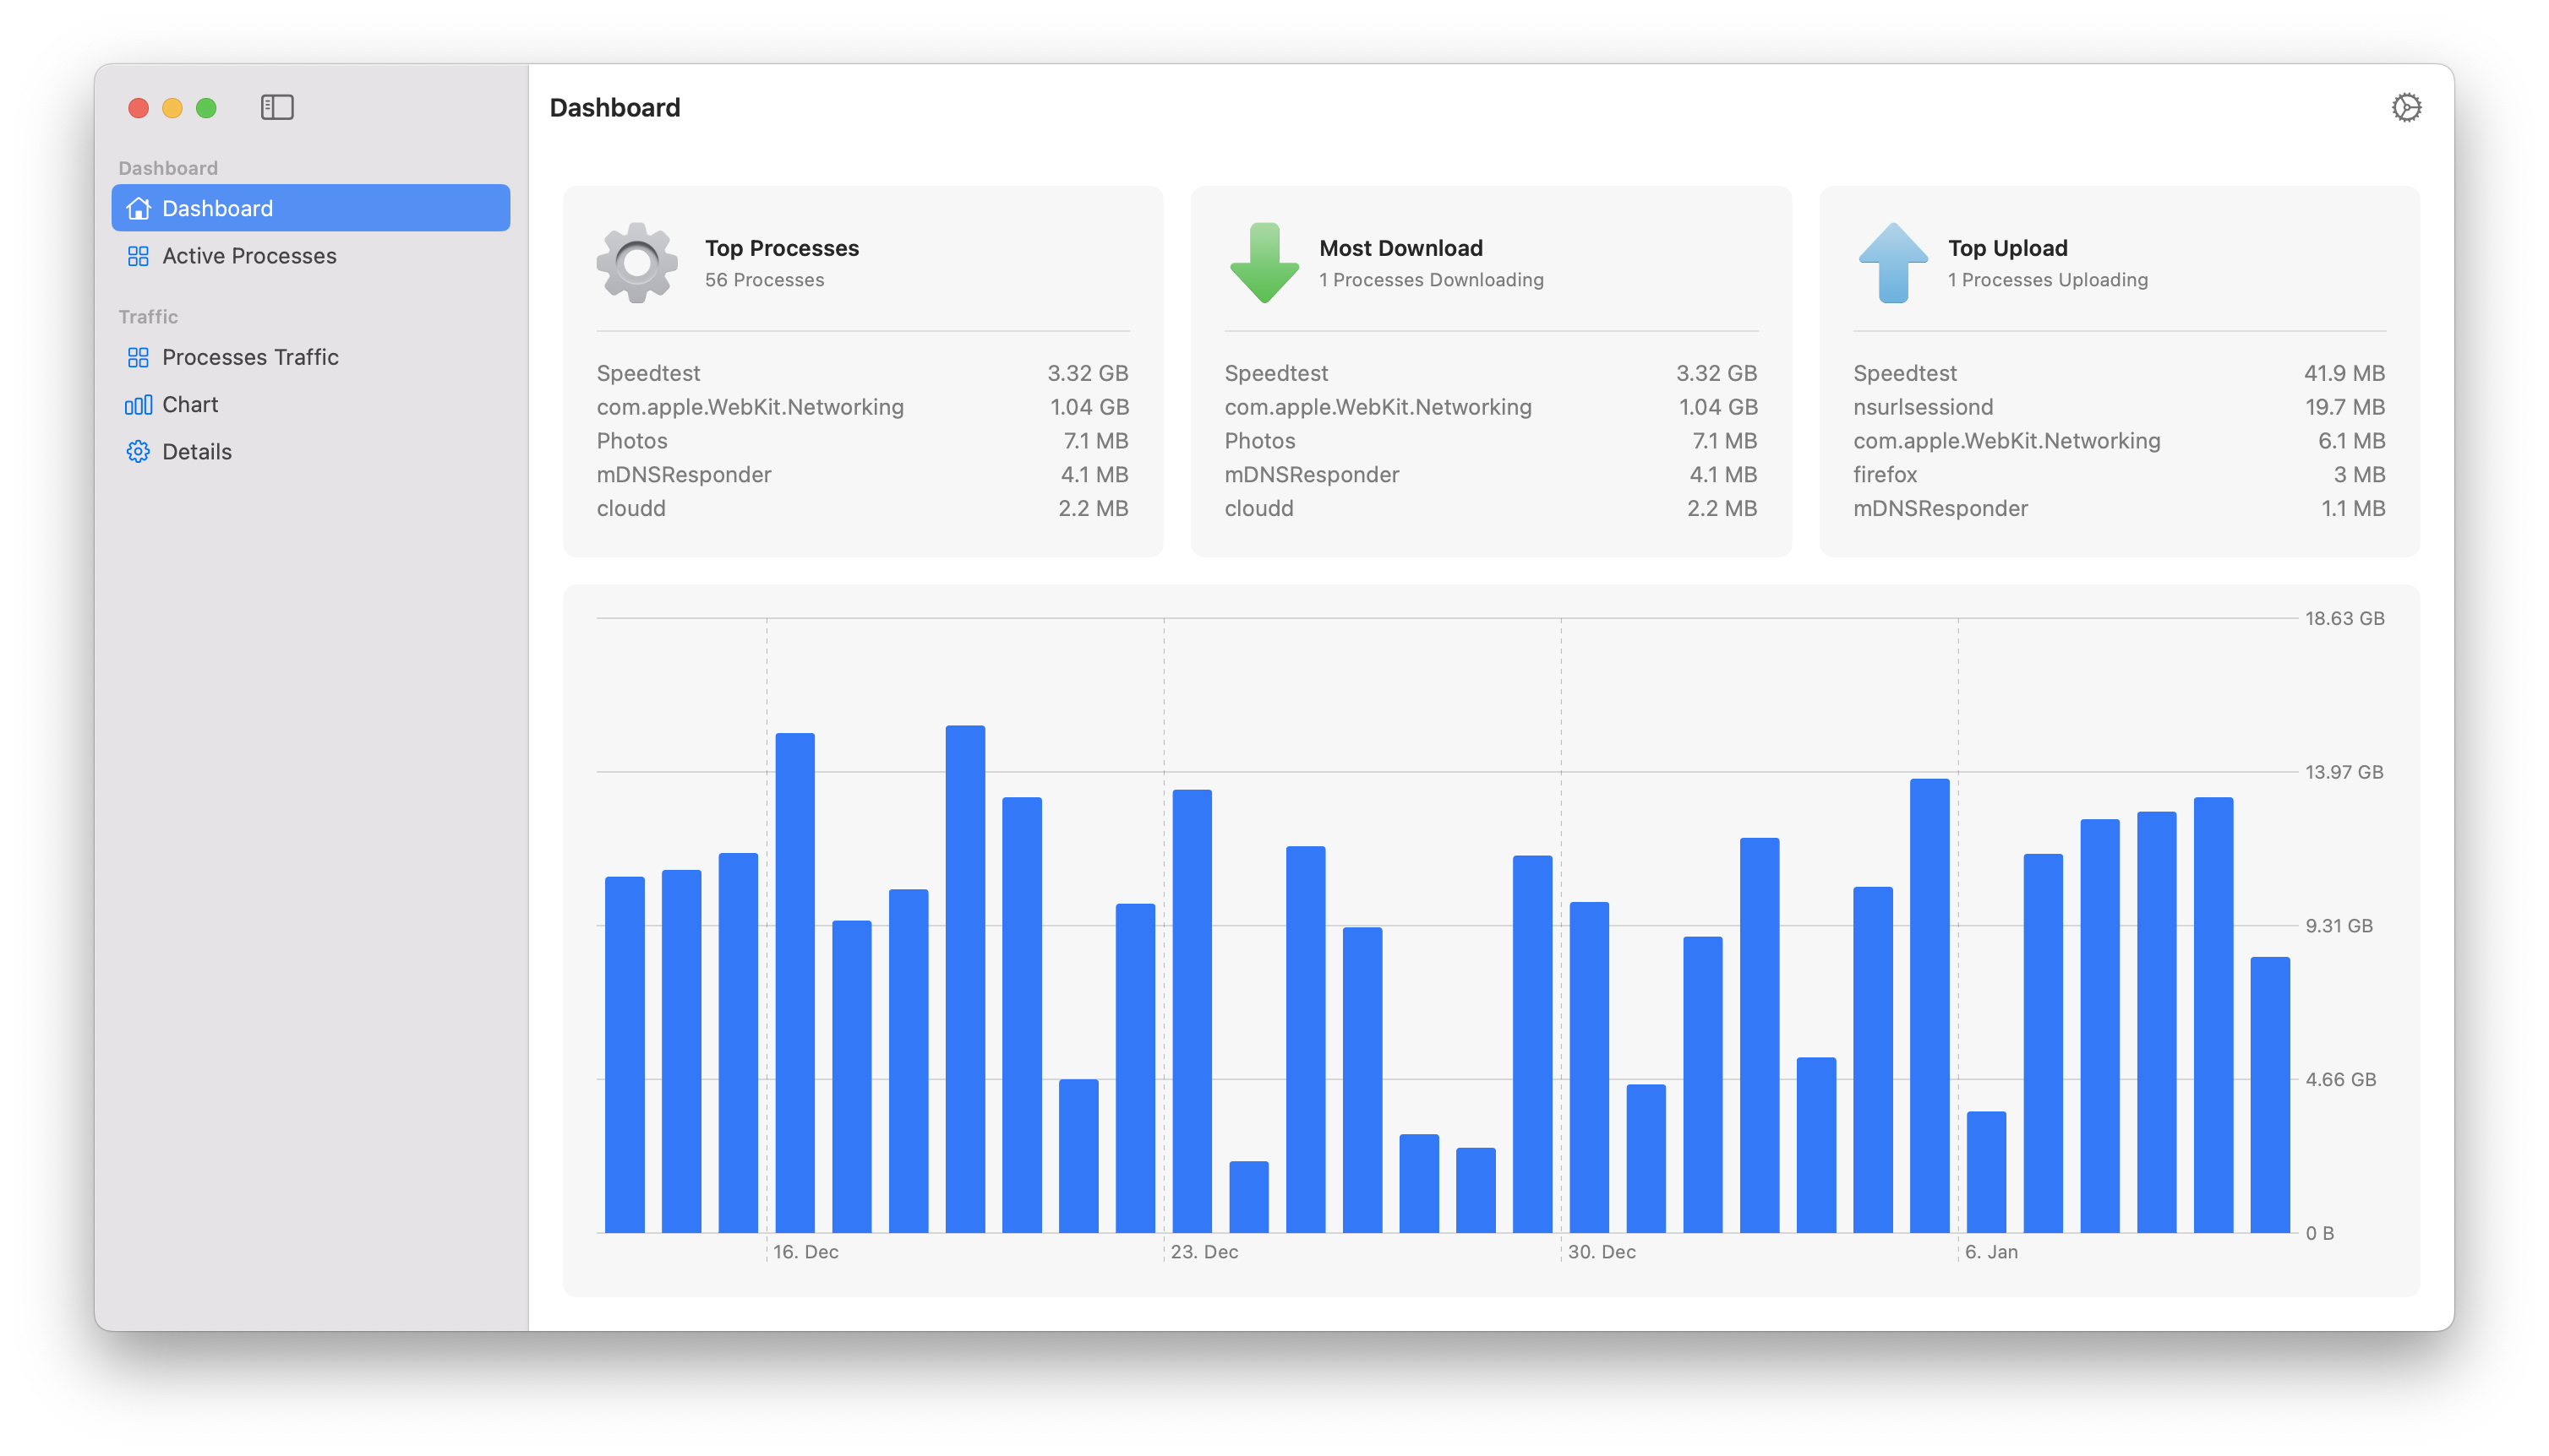Open settings gear in top right

pos(2406,107)
